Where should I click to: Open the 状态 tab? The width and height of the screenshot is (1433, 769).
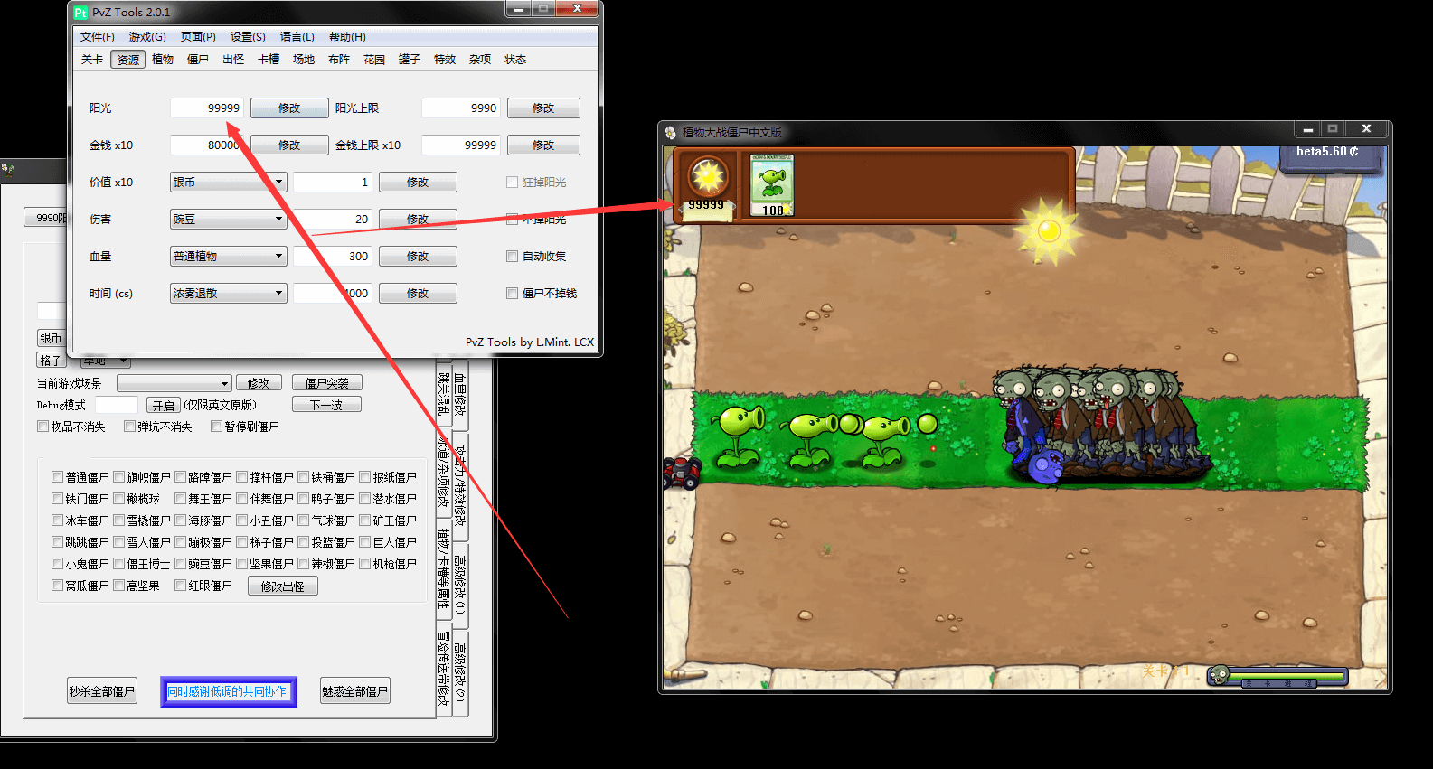[x=515, y=60]
